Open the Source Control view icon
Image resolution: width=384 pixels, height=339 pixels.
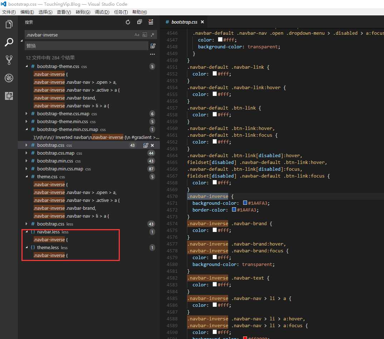(9, 60)
